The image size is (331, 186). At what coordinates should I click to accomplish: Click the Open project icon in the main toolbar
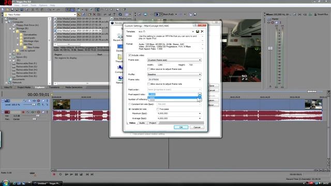[x=8, y=9]
